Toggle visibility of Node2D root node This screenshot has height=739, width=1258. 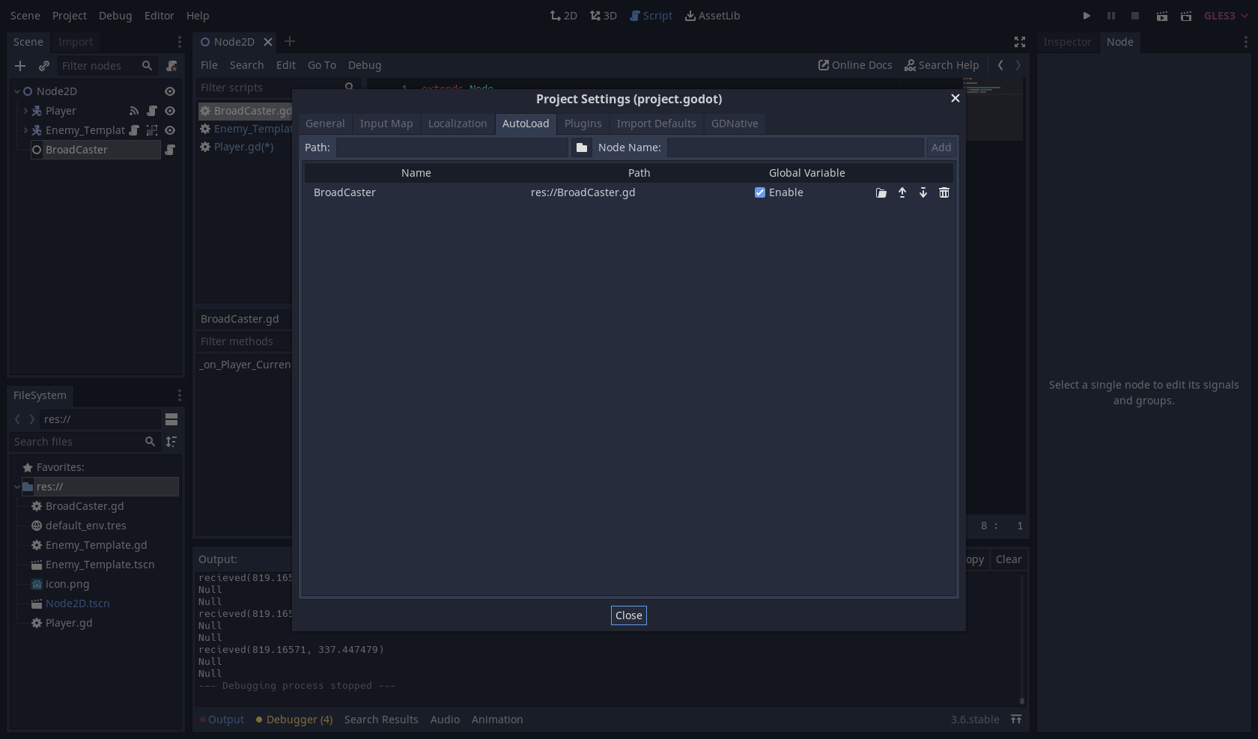[170, 91]
